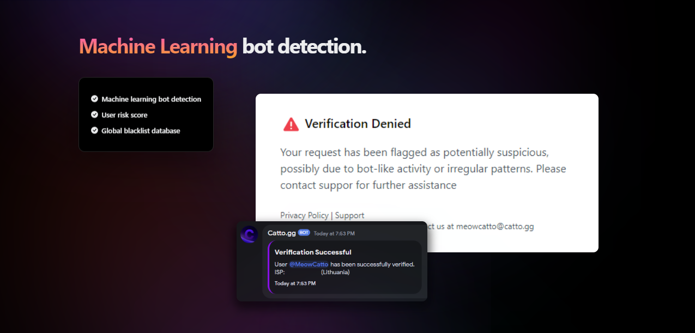The width and height of the screenshot is (695, 333).
Task: Click the checkmark beside Global blacklist database
Action: tap(94, 131)
